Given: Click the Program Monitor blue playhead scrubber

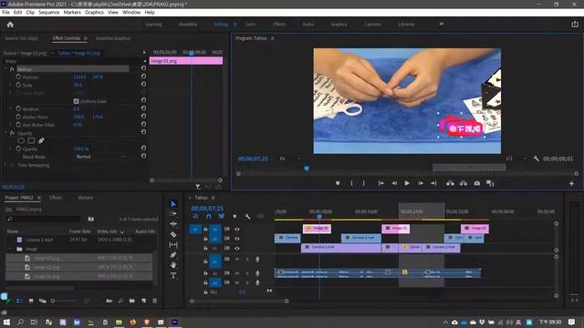Looking at the screenshot, I should point(307,169).
